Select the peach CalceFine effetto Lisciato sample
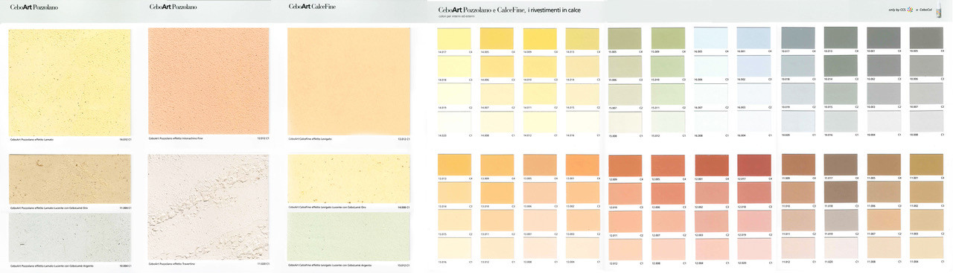Viewport: 953px width, 273px height. click(348, 82)
